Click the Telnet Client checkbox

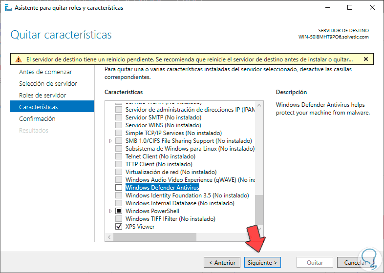(119, 156)
